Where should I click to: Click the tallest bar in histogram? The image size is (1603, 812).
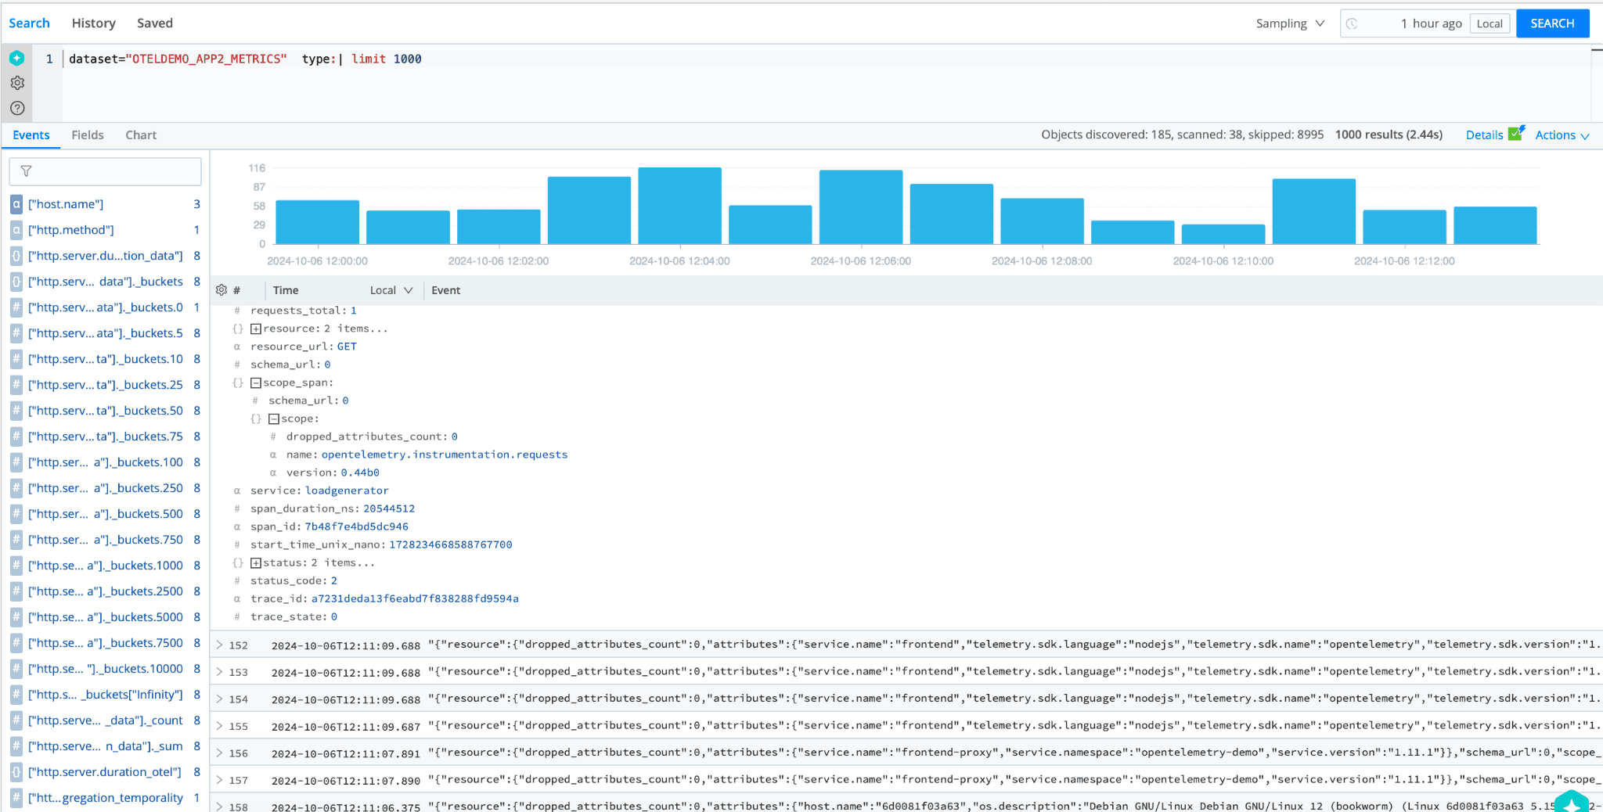point(679,206)
